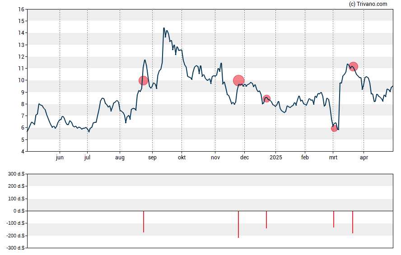
Task: Click the '-300 d.$' axis label
Action: pyautogui.click(x=16, y=248)
